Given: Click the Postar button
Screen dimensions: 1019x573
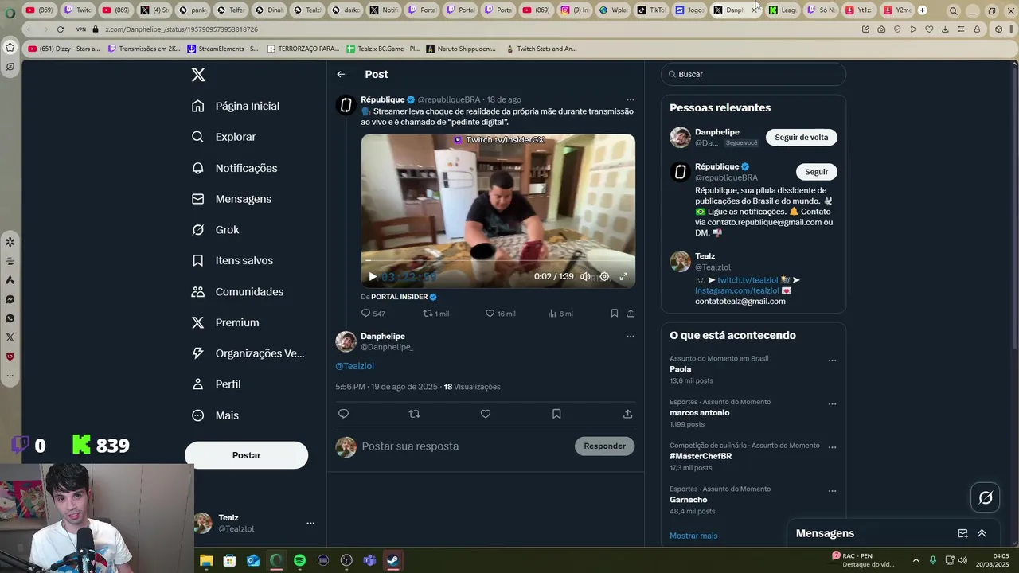Looking at the screenshot, I should (x=246, y=455).
